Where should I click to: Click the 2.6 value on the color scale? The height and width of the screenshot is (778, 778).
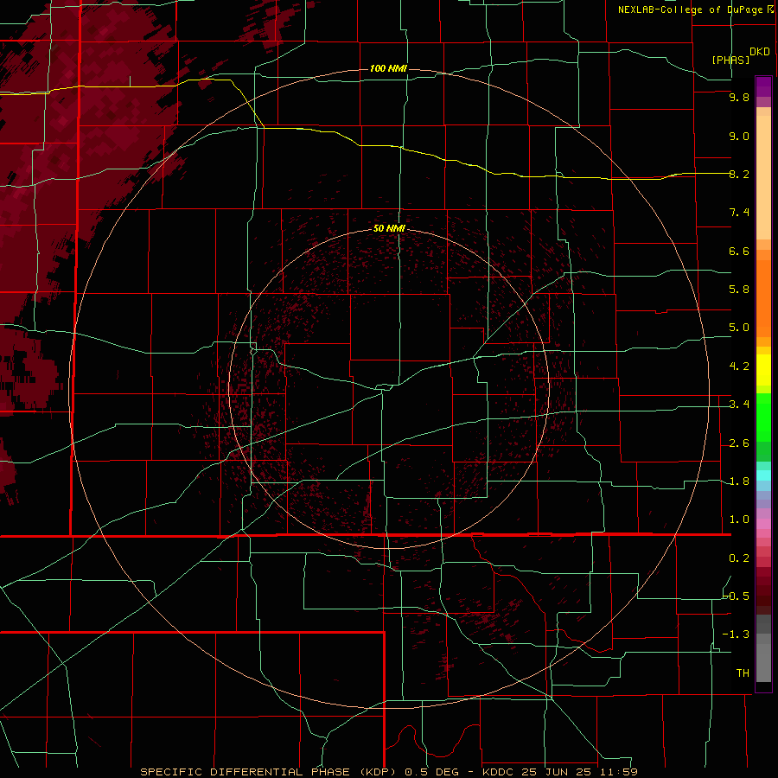pyautogui.click(x=739, y=443)
